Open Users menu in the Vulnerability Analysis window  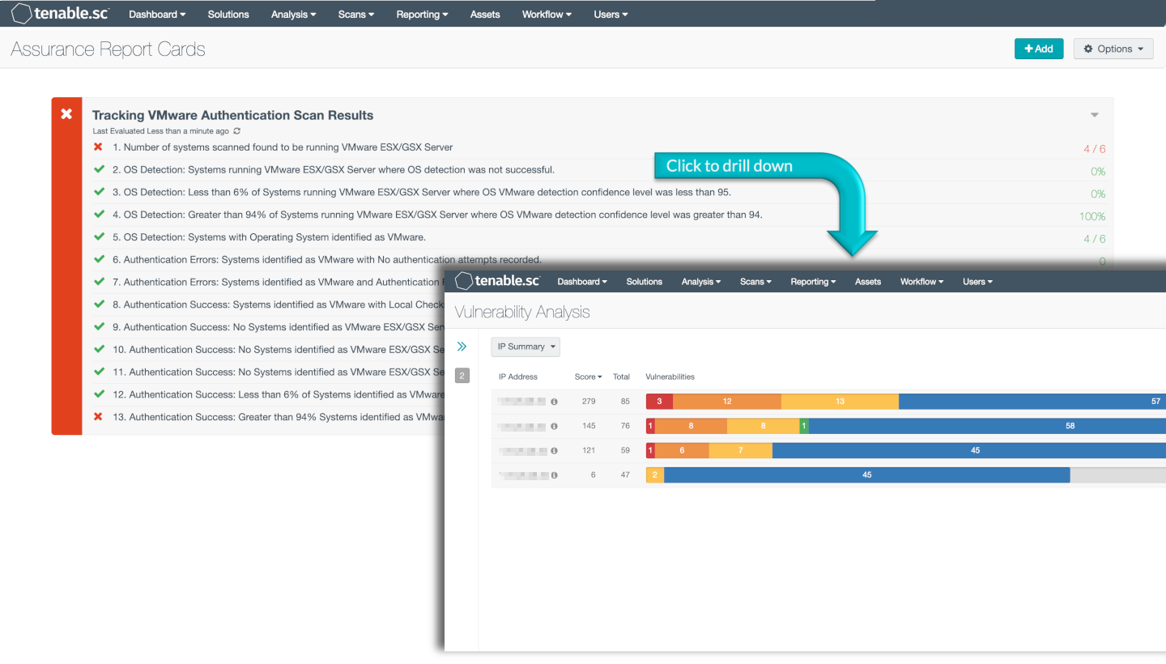(978, 282)
